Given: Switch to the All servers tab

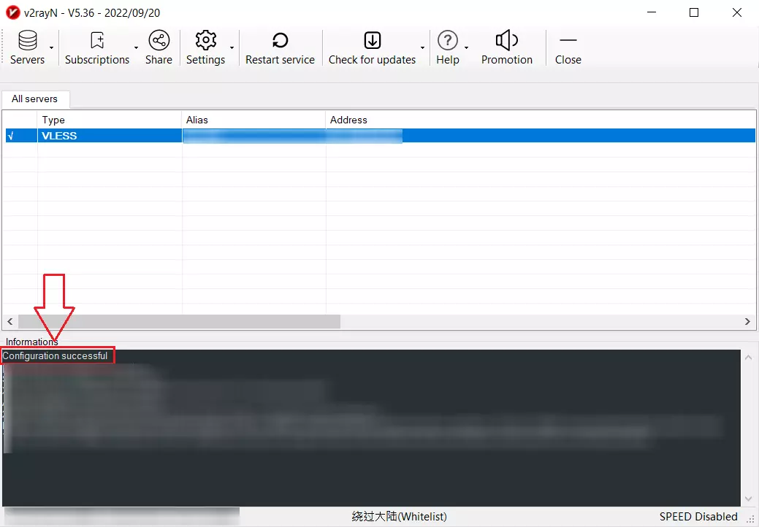Looking at the screenshot, I should (34, 99).
